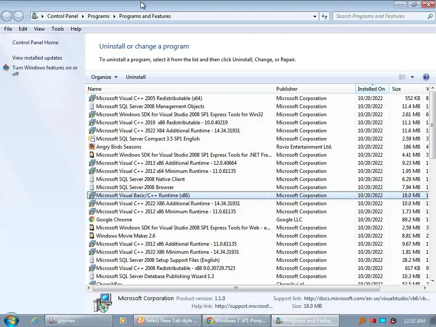The width and height of the screenshot is (436, 327).
Task: Click the Programs breadcrumb in address bar
Action: (x=98, y=16)
